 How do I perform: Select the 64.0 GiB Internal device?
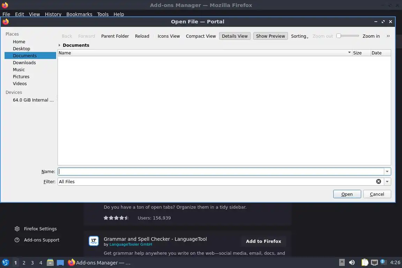click(x=30, y=100)
